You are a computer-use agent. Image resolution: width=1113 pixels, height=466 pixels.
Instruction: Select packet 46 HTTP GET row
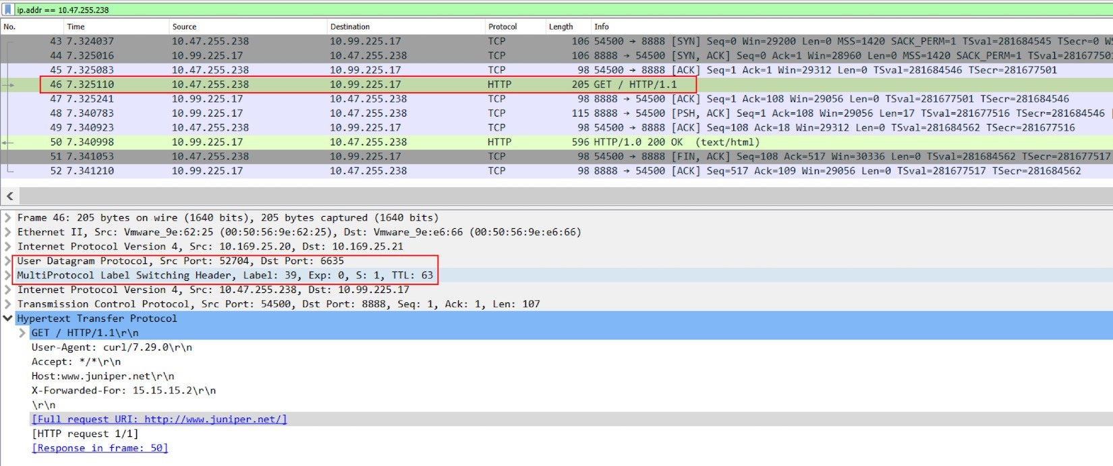pos(556,84)
